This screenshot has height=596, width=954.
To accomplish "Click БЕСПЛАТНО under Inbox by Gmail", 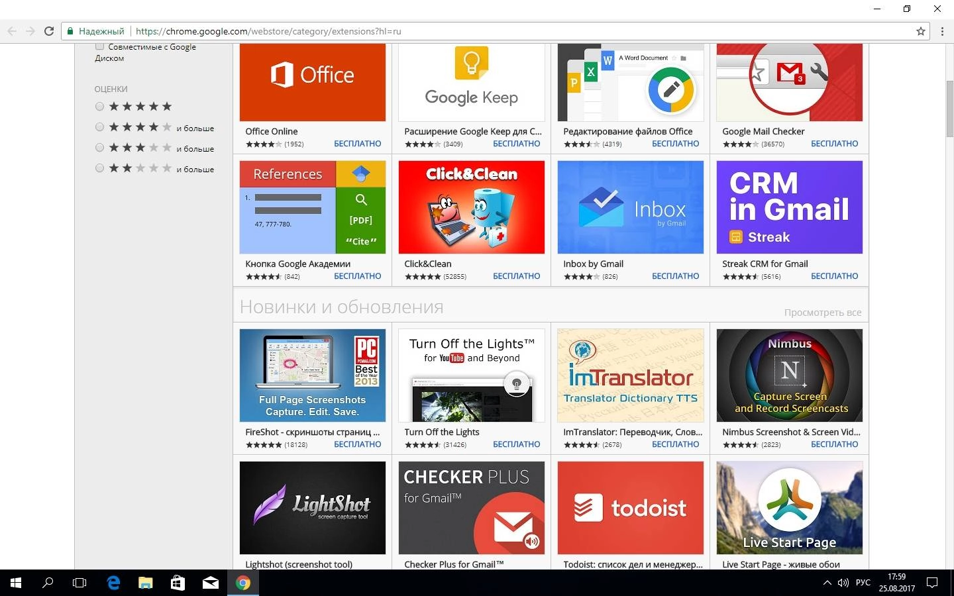I will click(676, 276).
